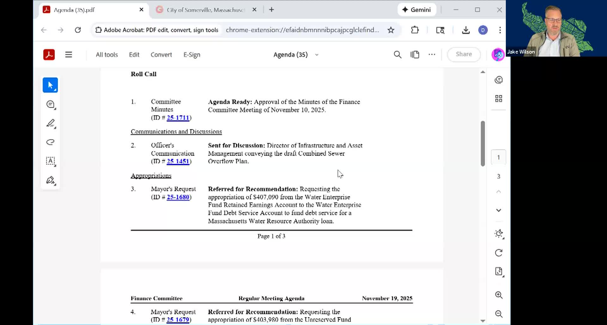Click the vertical document scrollbar thumb
607x325 pixels.
pos(483,144)
